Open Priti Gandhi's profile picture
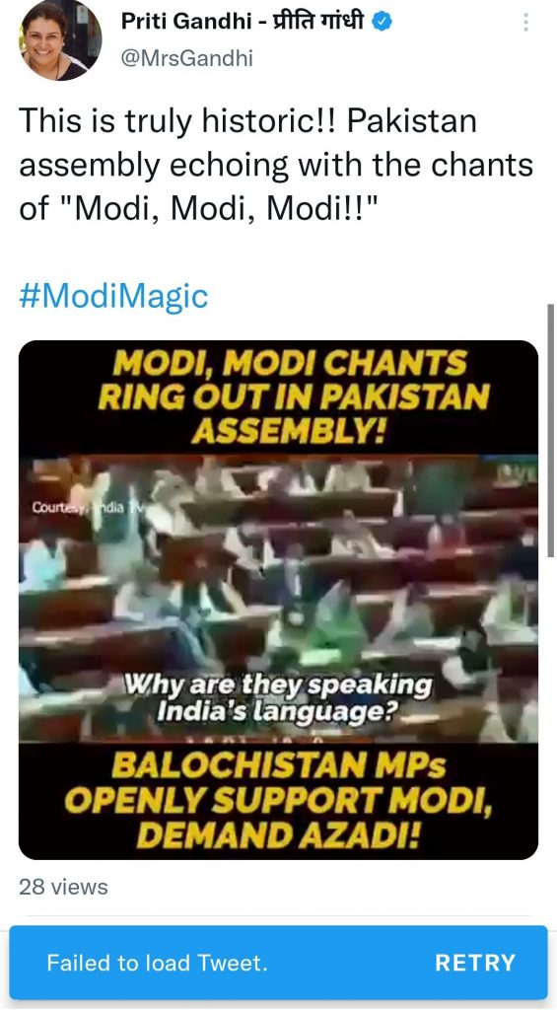Viewport: 557px width, 1010px height. coord(60,39)
